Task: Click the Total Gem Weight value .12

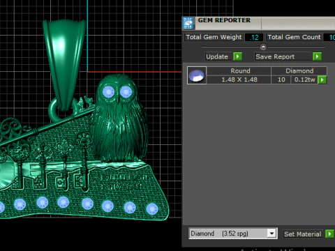Action: 254,37
